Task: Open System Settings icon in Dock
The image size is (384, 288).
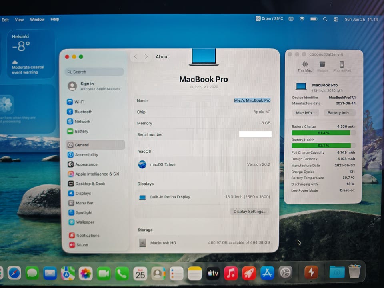Action: [x=285, y=272]
